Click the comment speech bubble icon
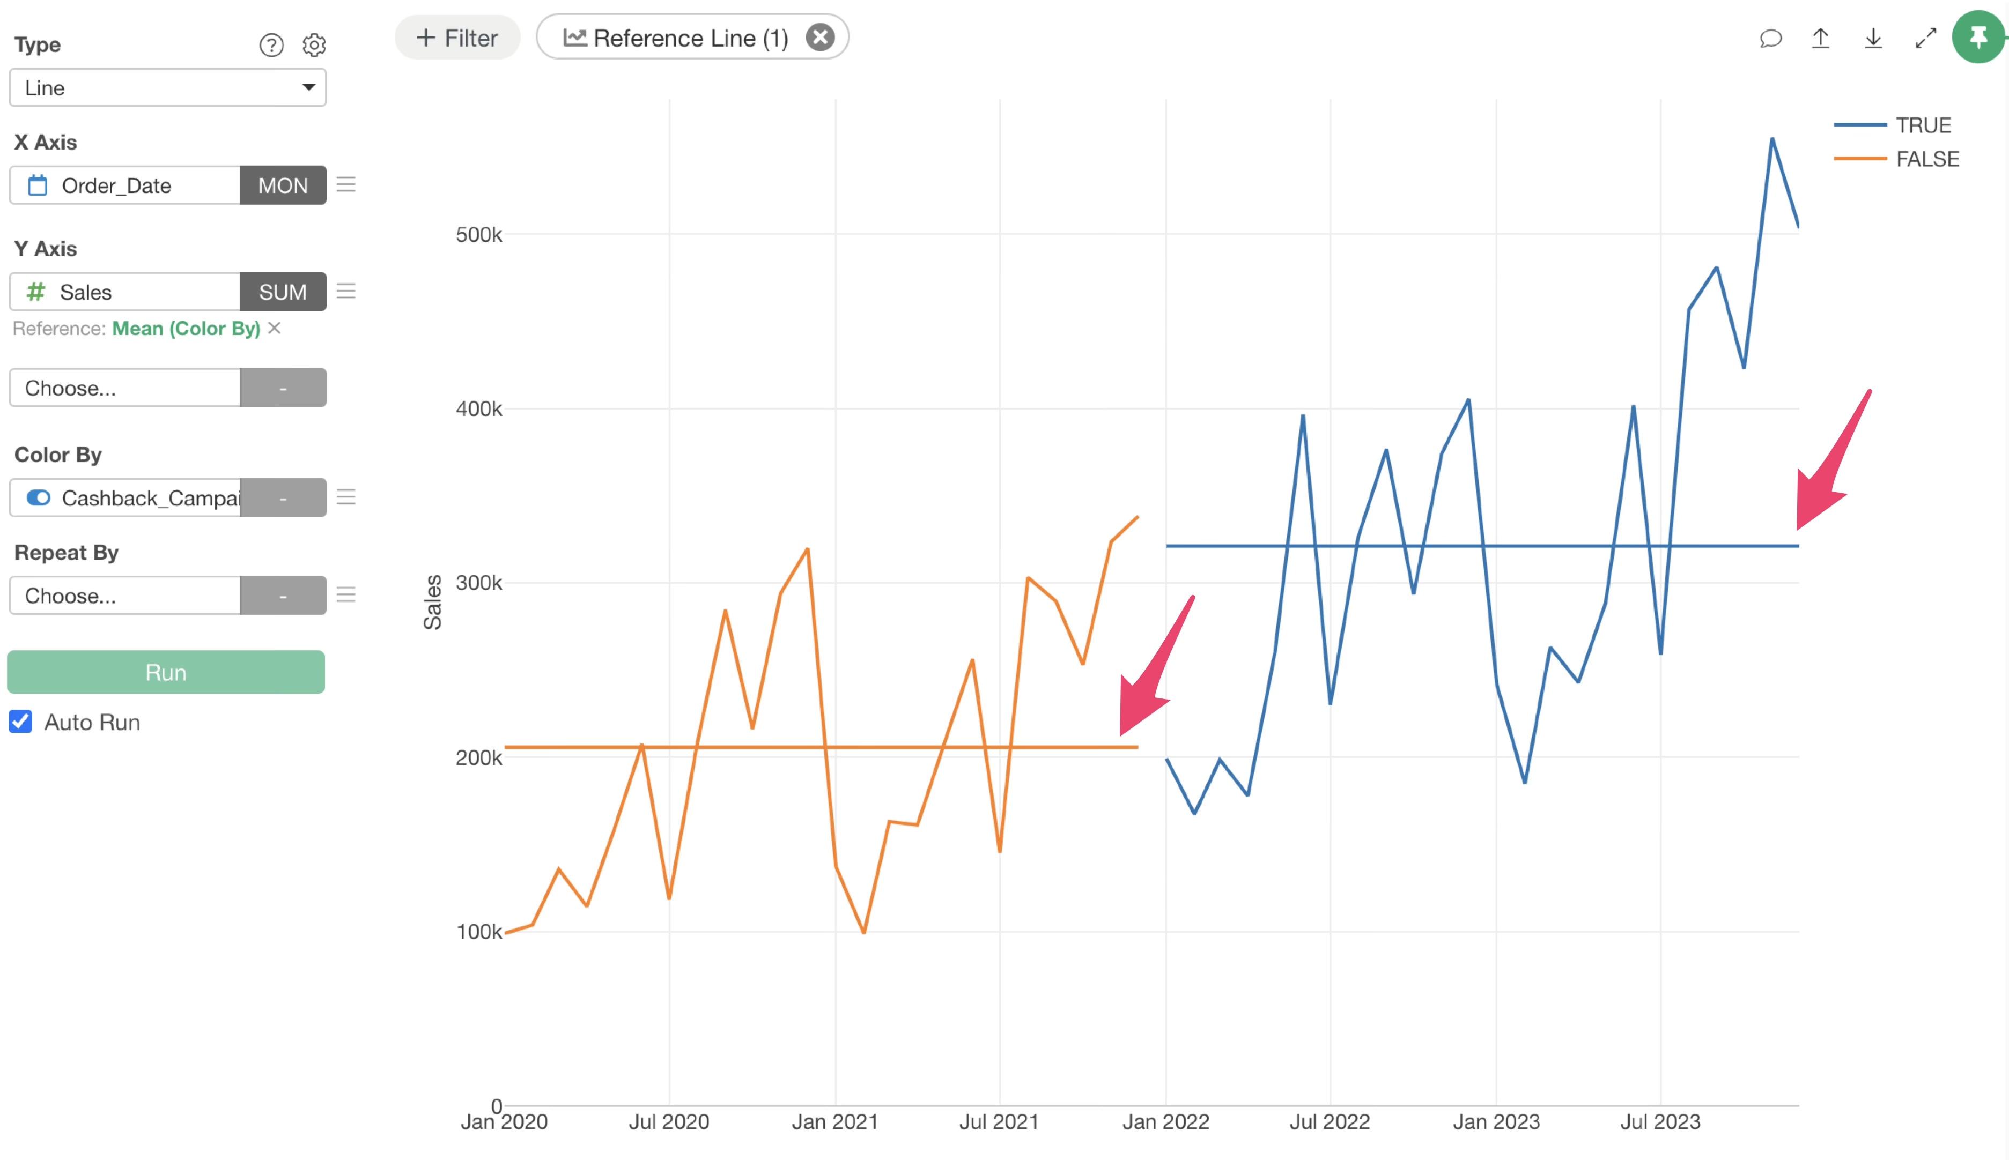The width and height of the screenshot is (2009, 1160). click(x=1770, y=38)
